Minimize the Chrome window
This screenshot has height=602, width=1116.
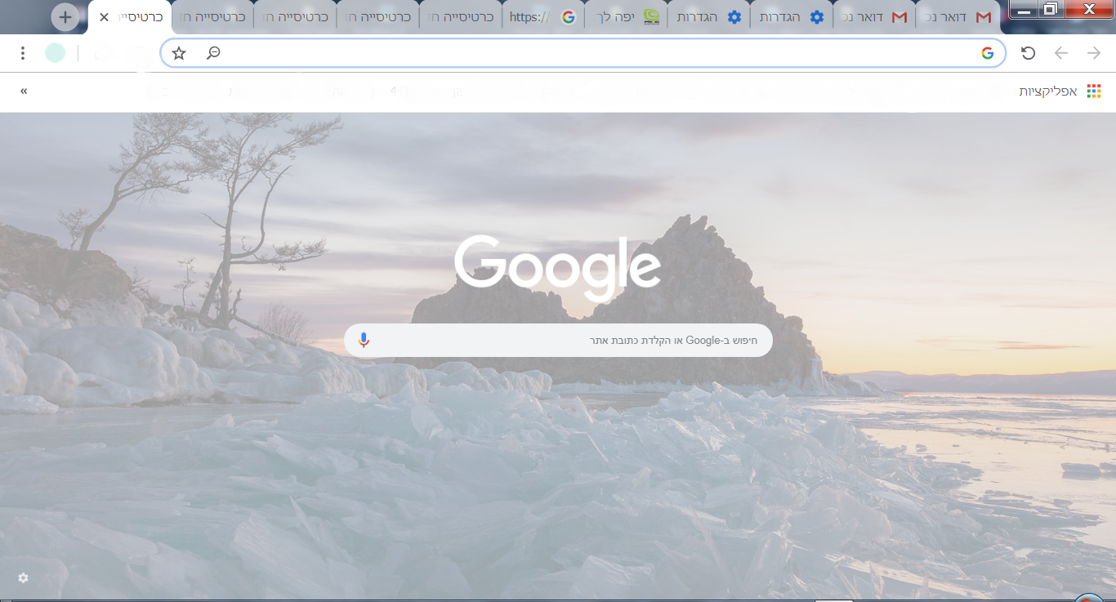point(1024,9)
